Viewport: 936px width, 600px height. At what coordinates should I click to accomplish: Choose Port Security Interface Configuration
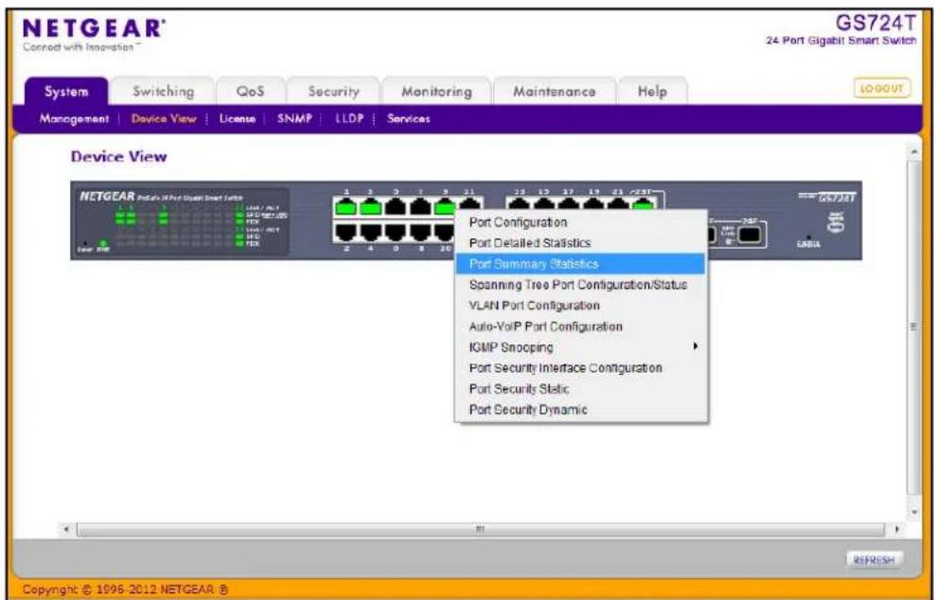[x=580, y=368]
